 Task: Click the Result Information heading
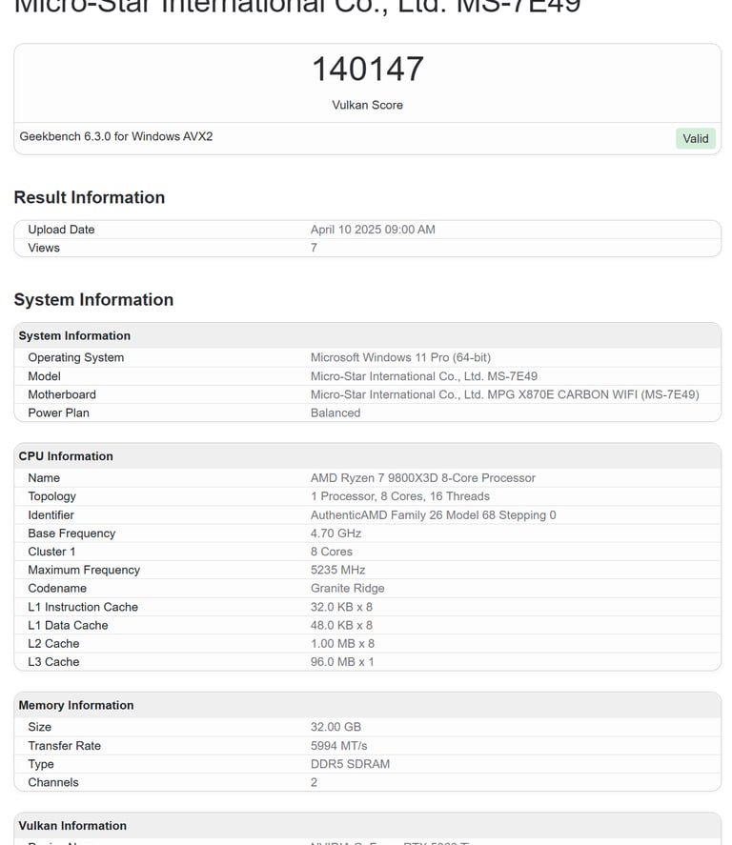[x=89, y=197]
